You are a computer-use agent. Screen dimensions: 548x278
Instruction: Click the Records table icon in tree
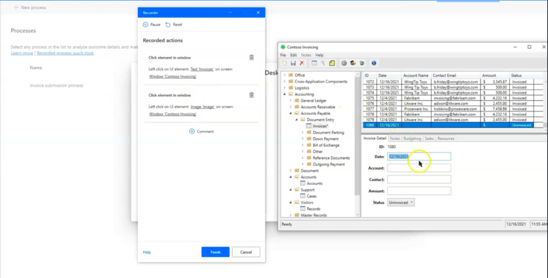click(x=303, y=209)
